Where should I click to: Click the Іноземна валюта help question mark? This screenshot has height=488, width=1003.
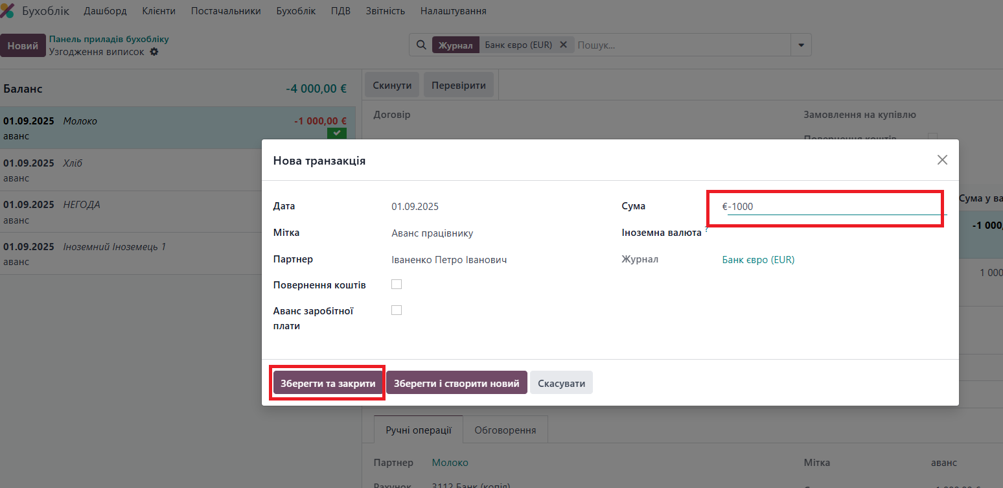(x=706, y=229)
